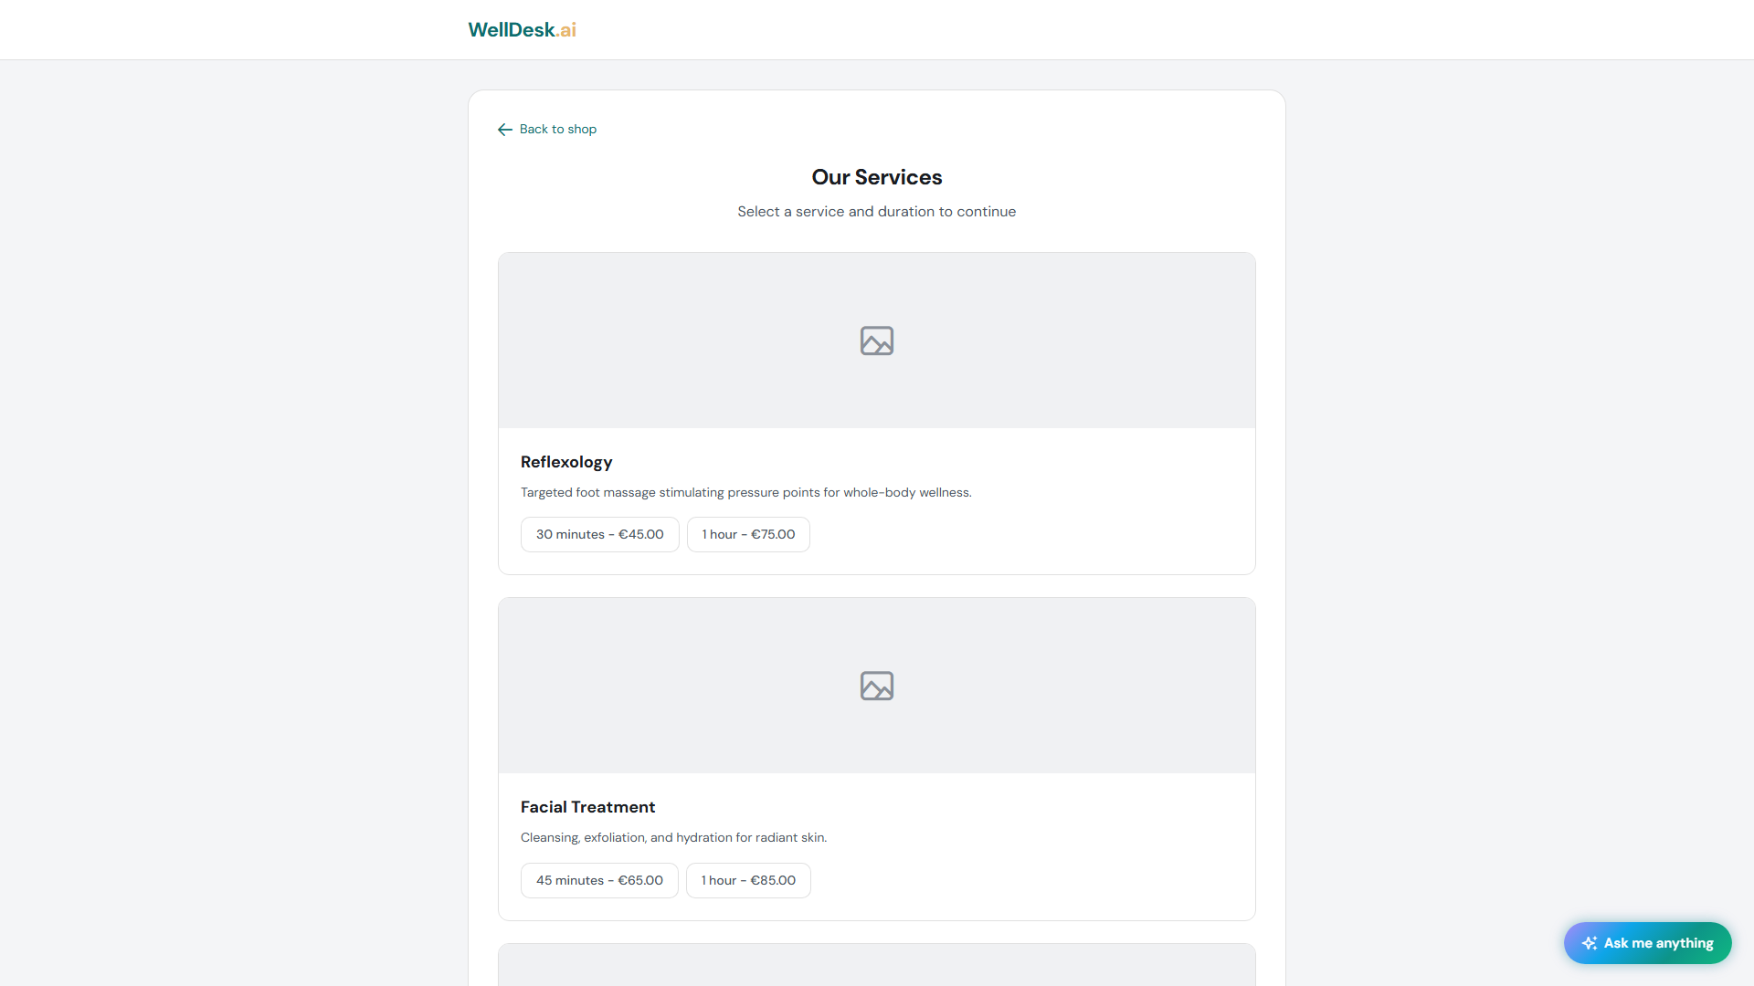Screen dimensions: 1754x986
Task: Choose the 1 hour - €85.00 Facial Treatment option
Action: [748, 880]
